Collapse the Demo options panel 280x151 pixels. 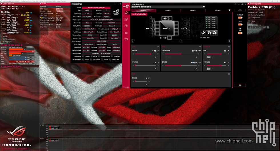pos(249,4)
